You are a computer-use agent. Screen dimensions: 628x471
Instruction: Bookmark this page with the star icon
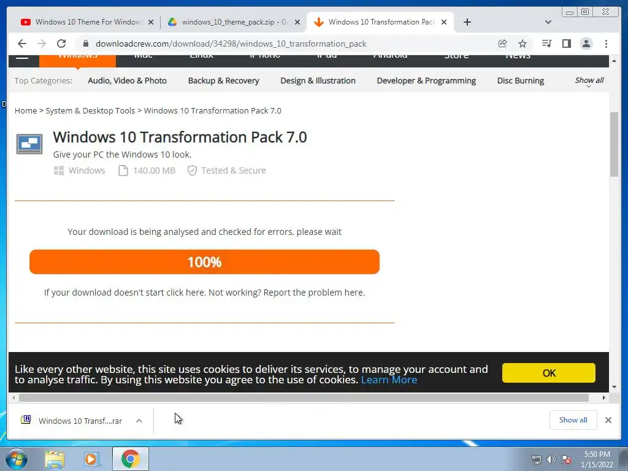coord(523,44)
